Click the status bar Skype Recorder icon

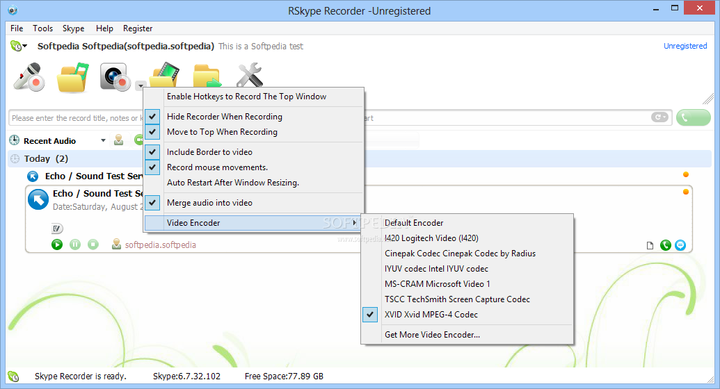(x=14, y=376)
